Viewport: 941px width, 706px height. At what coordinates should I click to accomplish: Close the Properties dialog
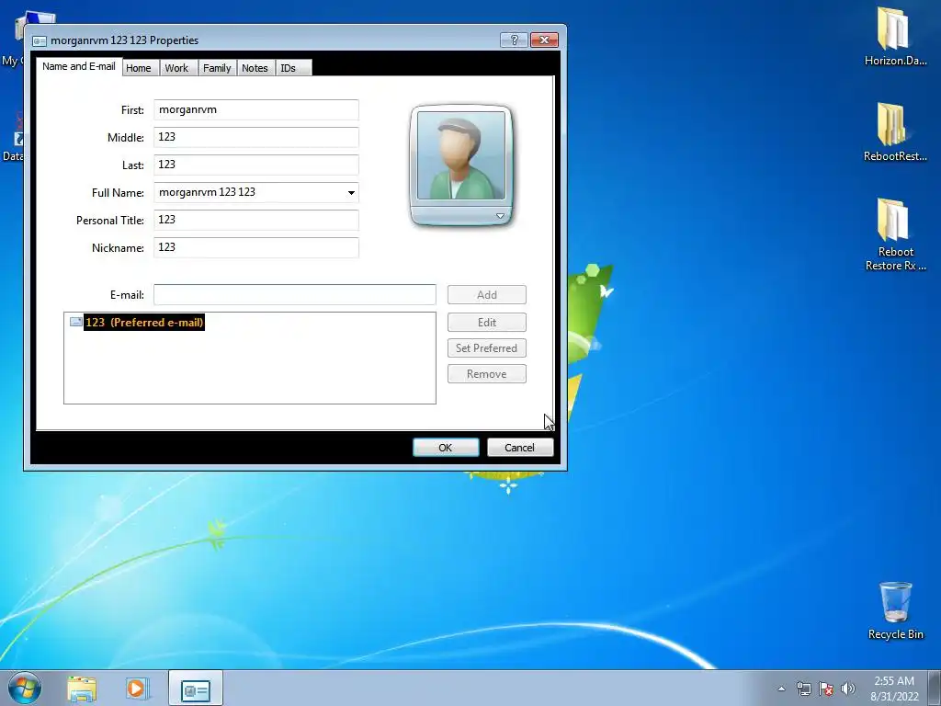(x=544, y=40)
